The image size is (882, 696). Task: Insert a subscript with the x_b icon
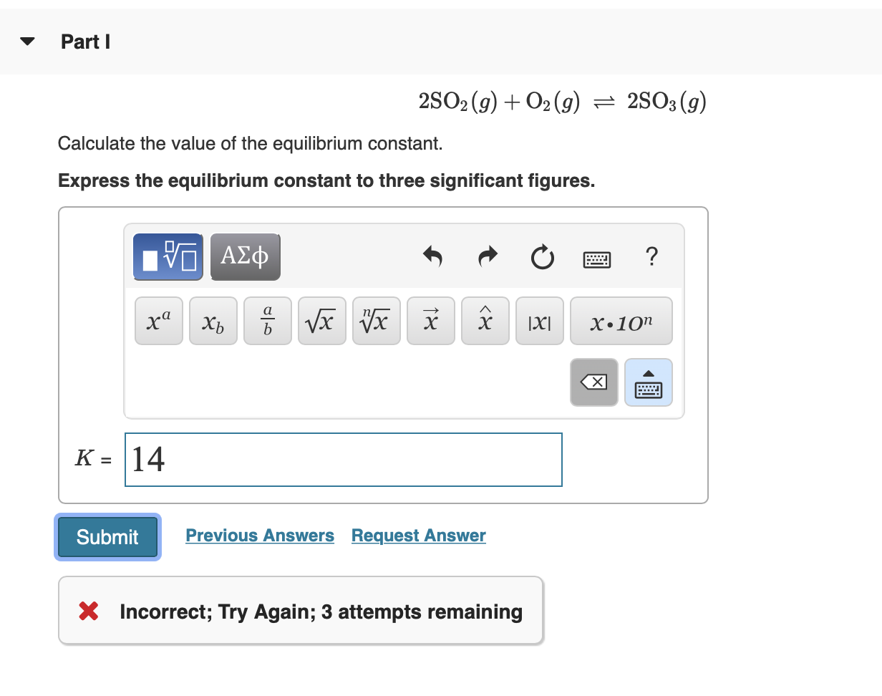pos(213,320)
